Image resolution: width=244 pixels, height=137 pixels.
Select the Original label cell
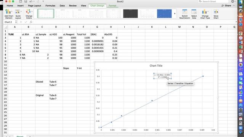(x=42, y=95)
